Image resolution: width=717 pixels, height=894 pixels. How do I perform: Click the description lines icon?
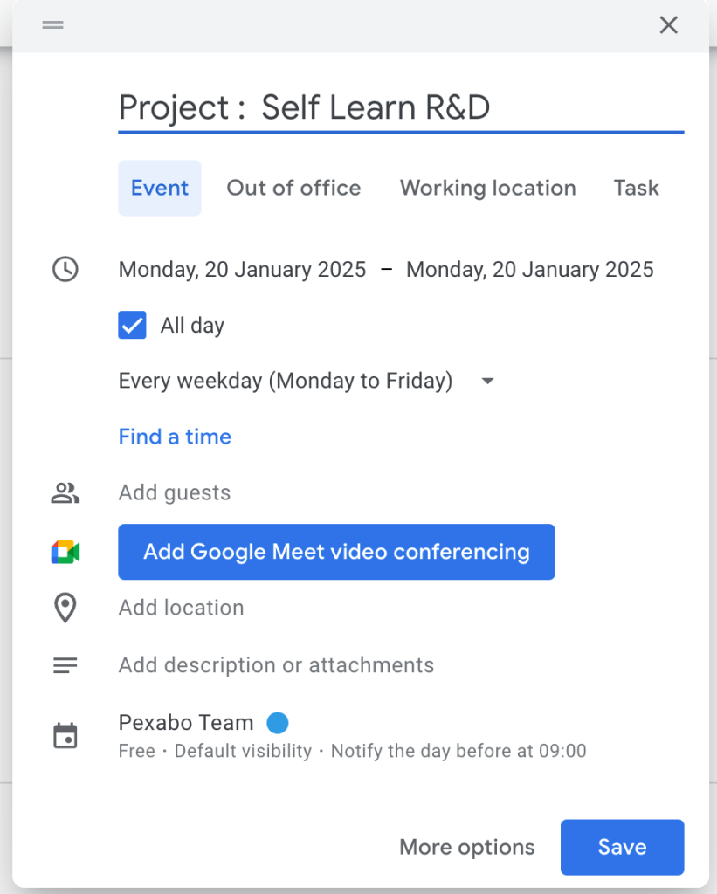click(x=65, y=665)
